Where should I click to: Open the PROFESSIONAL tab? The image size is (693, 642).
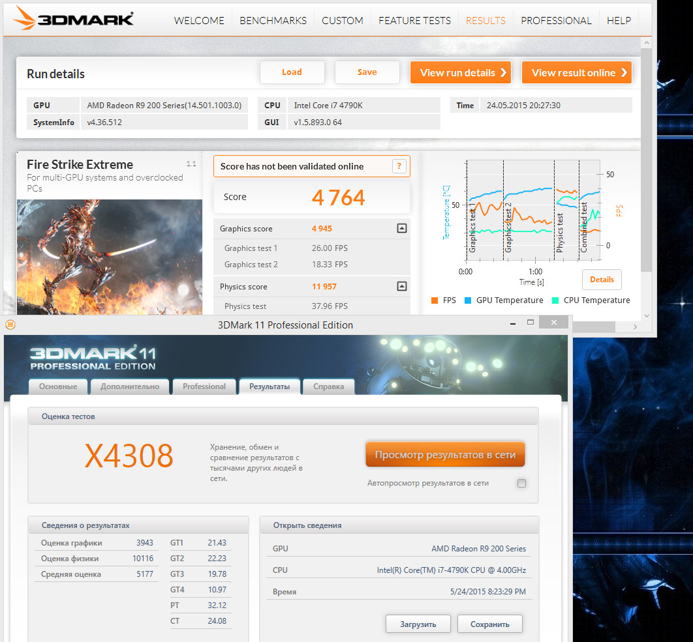pos(556,20)
